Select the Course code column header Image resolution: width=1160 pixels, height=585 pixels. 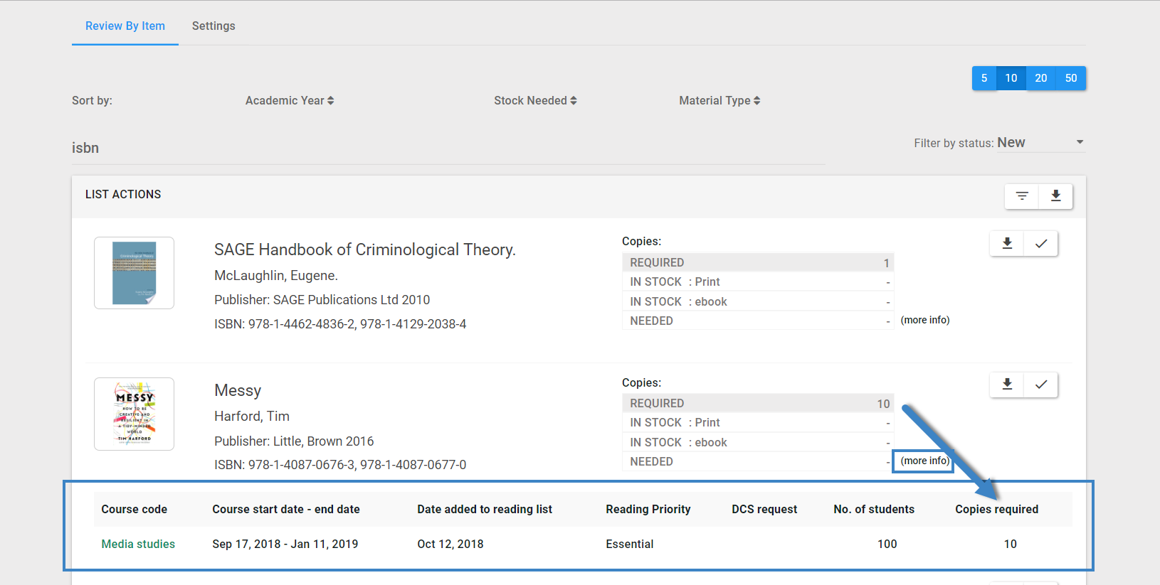(x=135, y=509)
